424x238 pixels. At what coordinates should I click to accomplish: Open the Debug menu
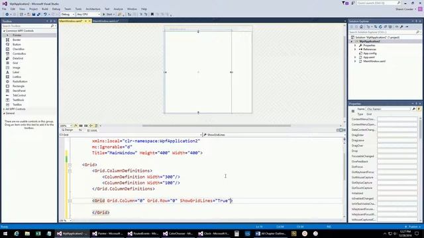tap(56, 9)
